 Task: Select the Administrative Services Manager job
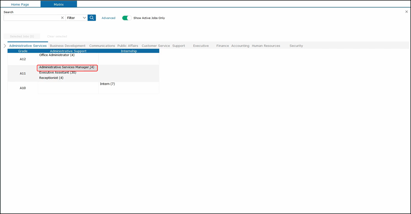coord(67,67)
